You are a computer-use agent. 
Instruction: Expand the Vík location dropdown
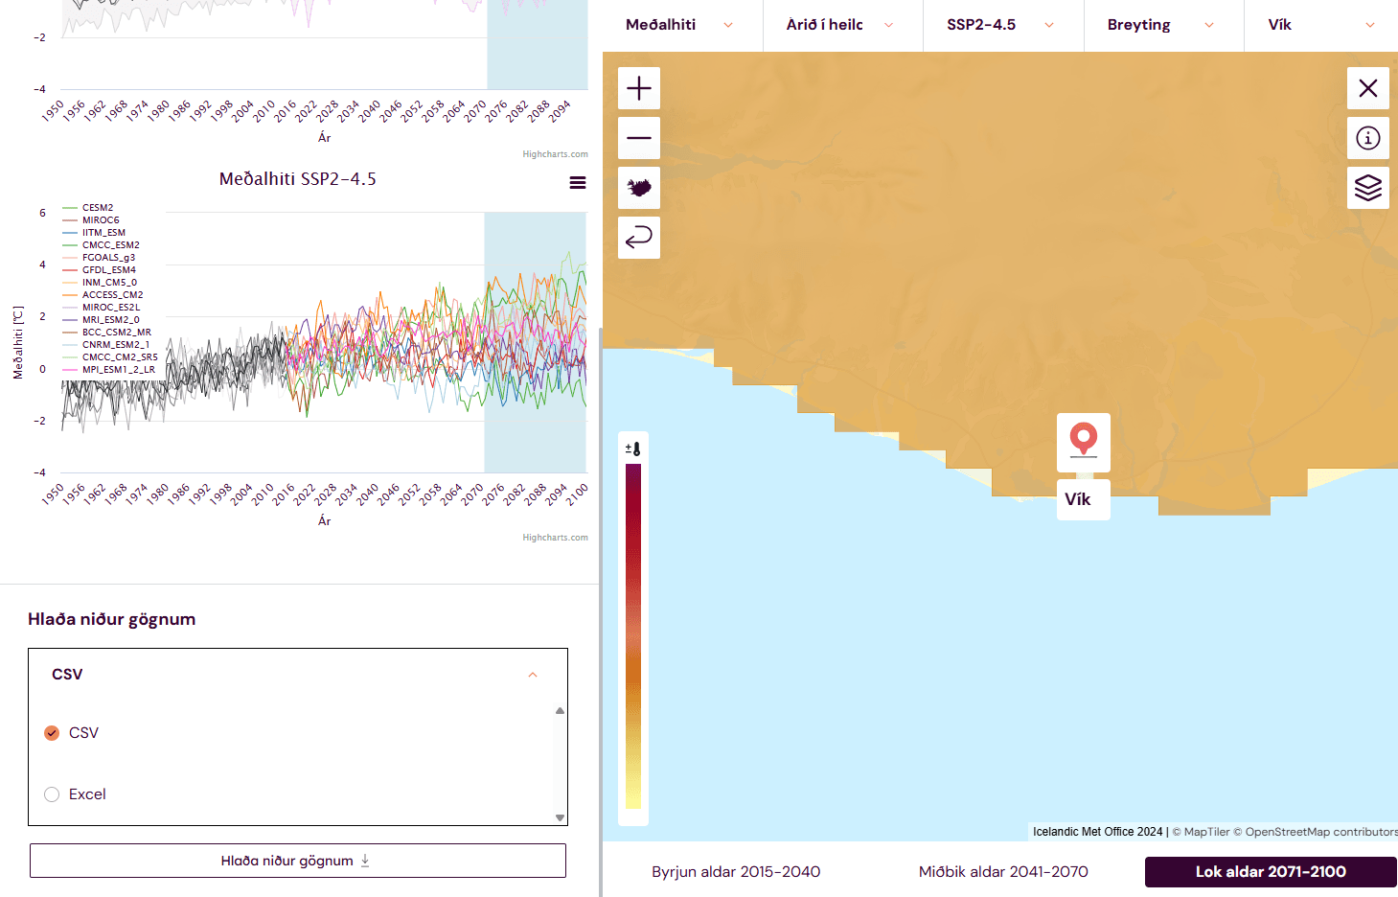[1321, 25]
